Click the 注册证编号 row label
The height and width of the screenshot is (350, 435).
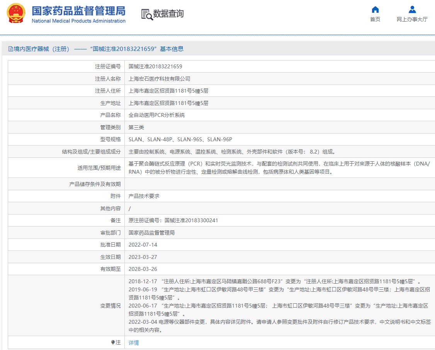pos(108,66)
